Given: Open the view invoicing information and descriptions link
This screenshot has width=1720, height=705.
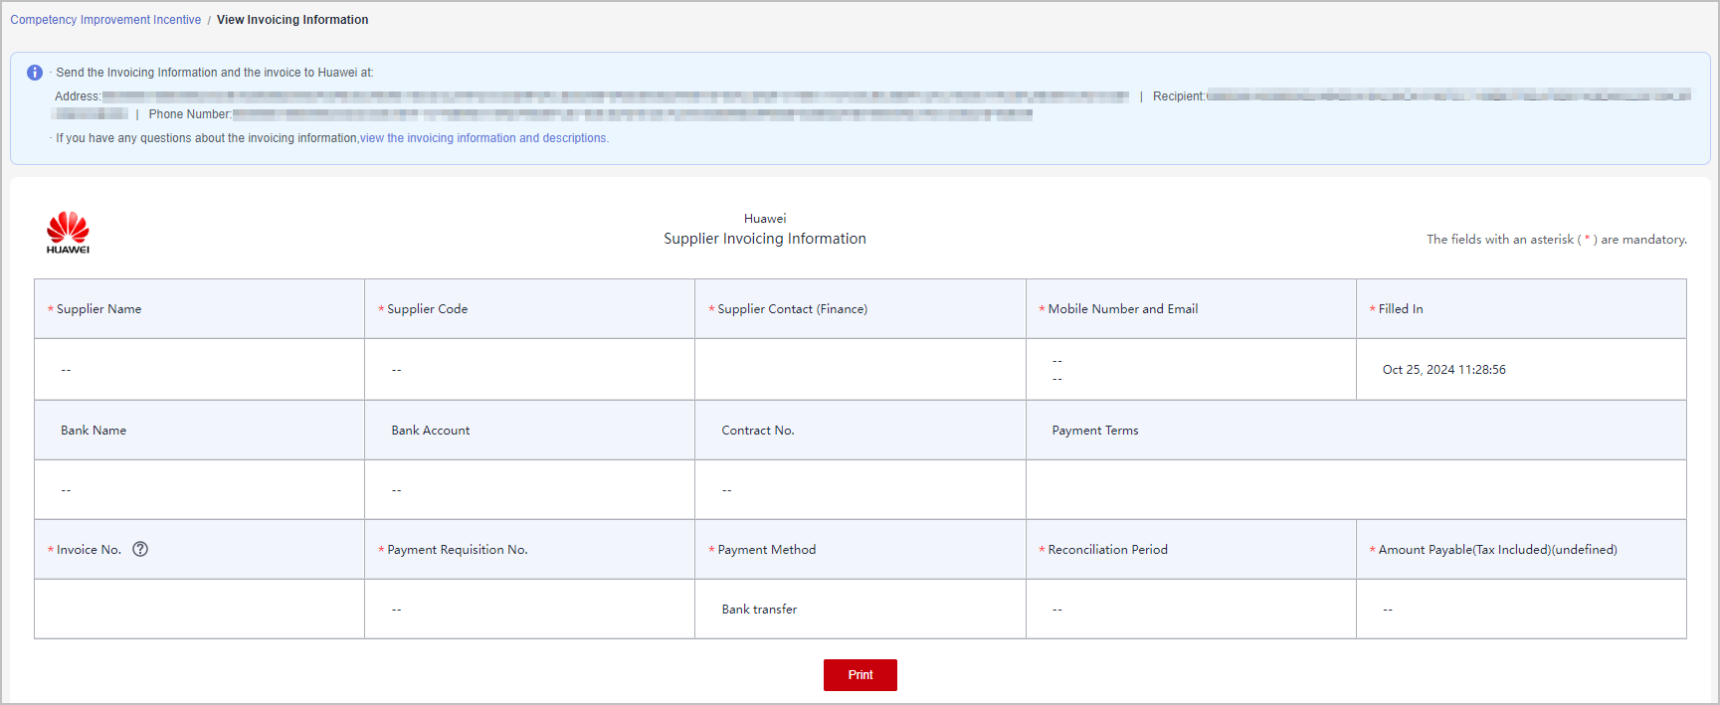Looking at the screenshot, I should 483,138.
